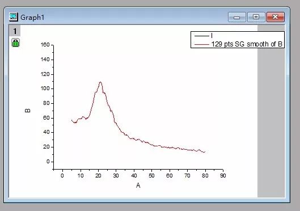
Task: Click X axis tick label 20
Action: point(98,175)
